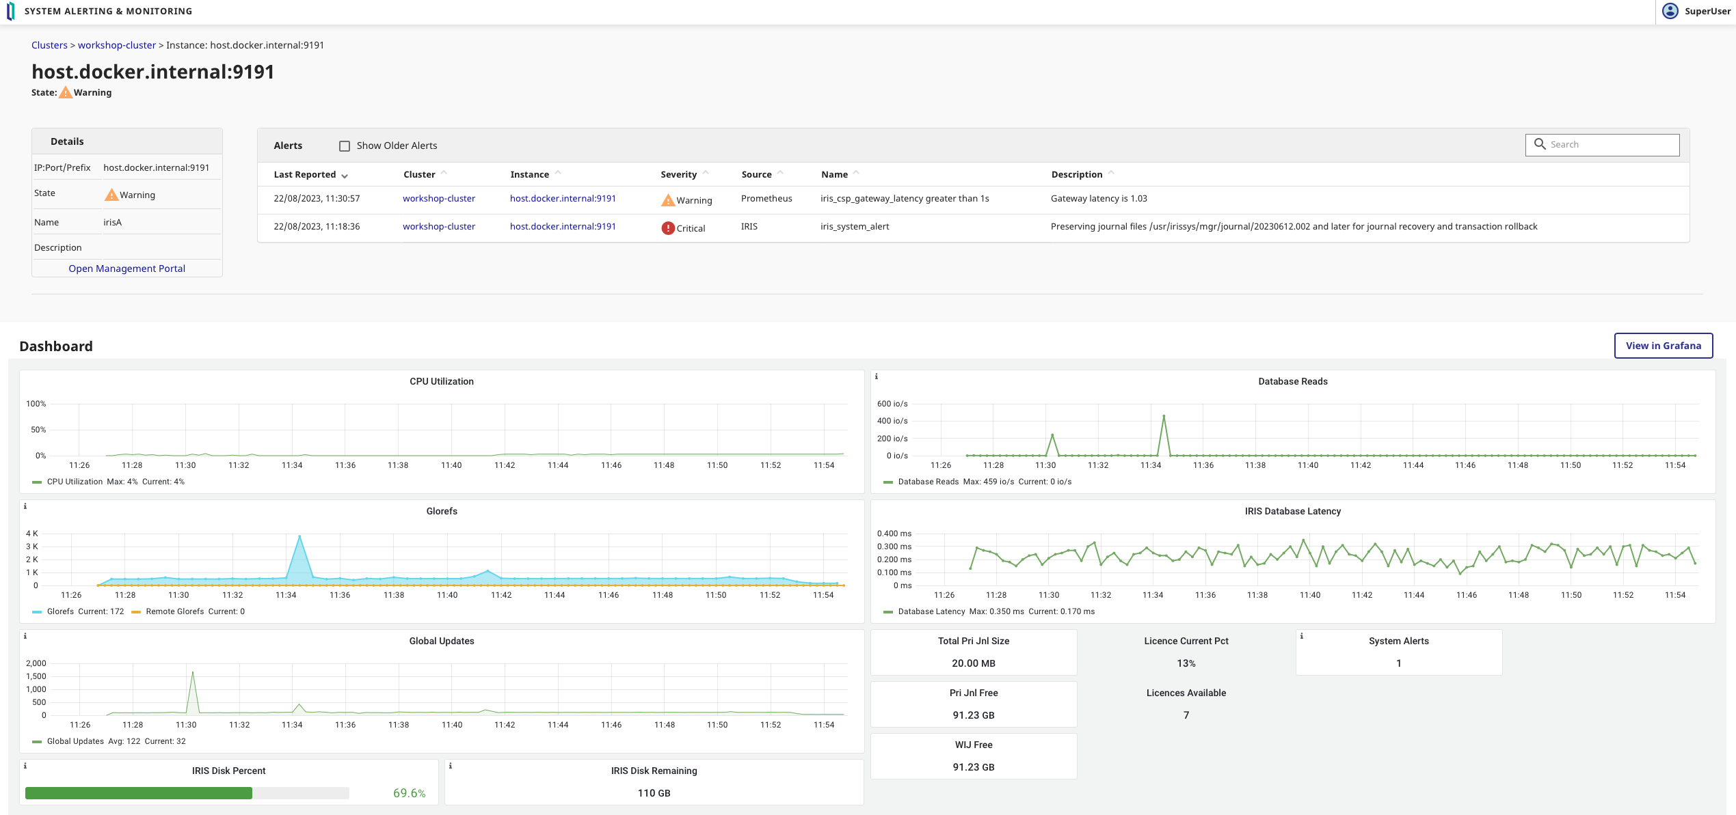1736x815 pixels.
Task: Toggle the Glorefs legend series
Action: (x=59, y=611)
